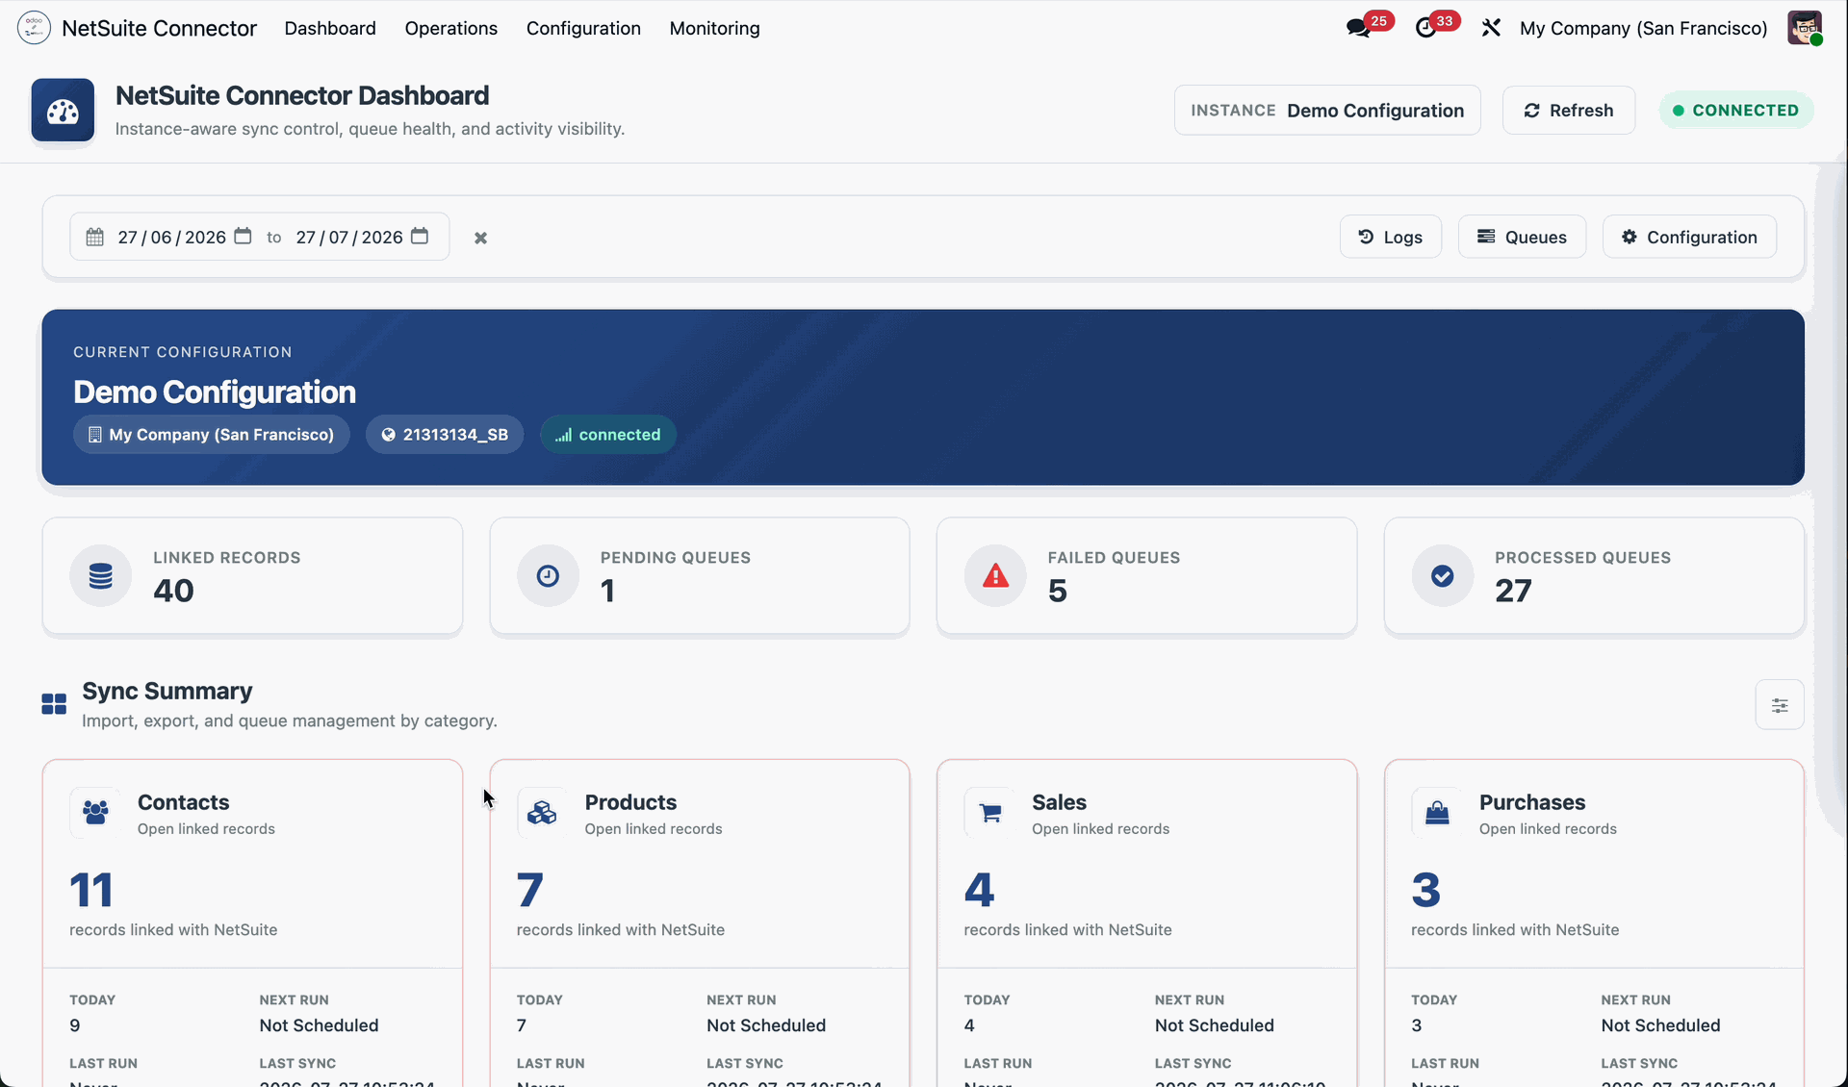This screenshot has width=1848, height=1087.
Task: Open start date calendar picker icon
Action: pos(243,237)
